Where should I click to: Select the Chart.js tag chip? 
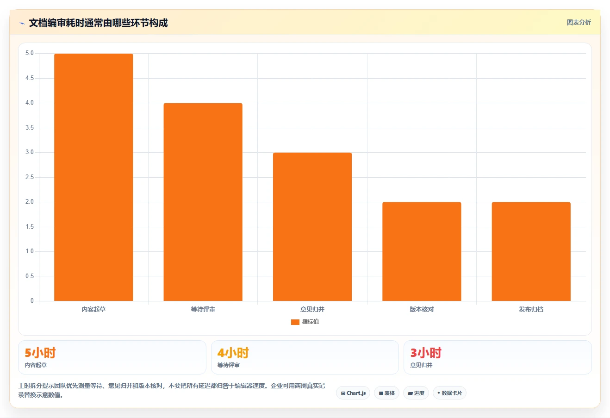tap(353, 393)
